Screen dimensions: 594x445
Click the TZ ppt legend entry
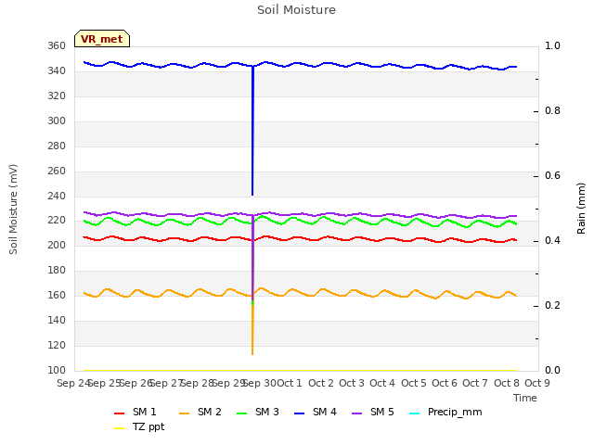pyautogui.click(x=139, y=426)
